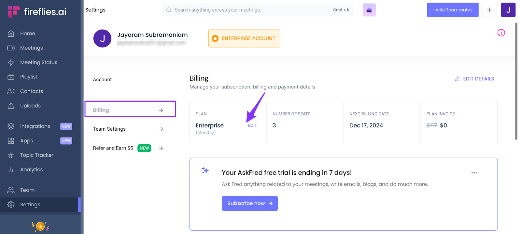Click the Fred bot icon in header

tap(369, 10)
